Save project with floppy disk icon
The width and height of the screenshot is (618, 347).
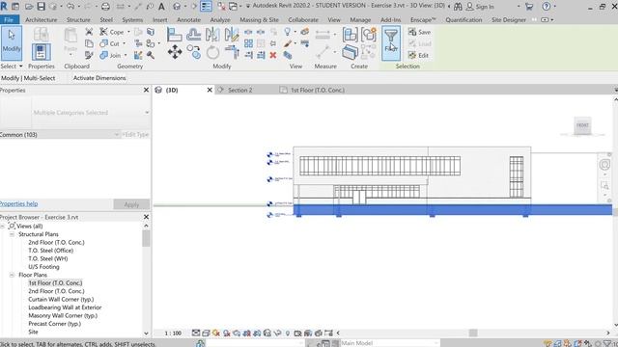tap(41, 7)
